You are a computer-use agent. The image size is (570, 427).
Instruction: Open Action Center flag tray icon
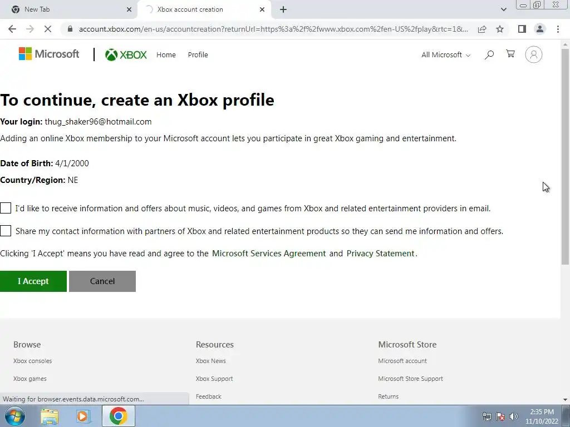(x=500, y=416)
